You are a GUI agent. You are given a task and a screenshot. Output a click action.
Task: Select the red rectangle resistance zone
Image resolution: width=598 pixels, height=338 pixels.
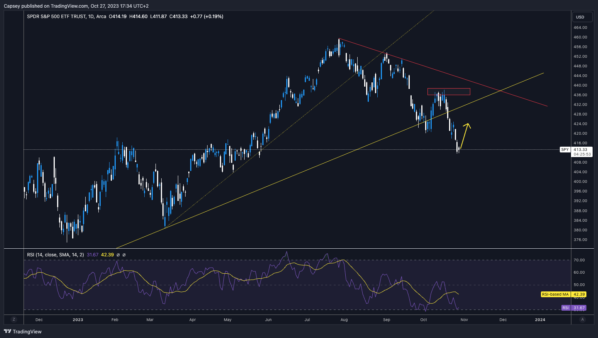pos(448,92)
